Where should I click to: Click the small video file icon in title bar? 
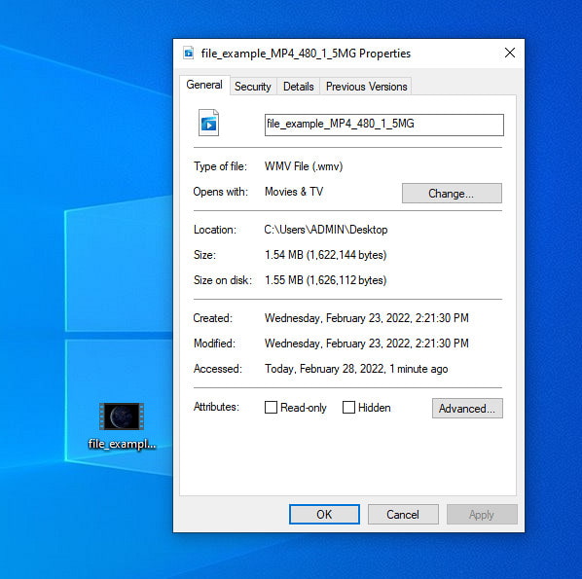[x=189, y=54]
